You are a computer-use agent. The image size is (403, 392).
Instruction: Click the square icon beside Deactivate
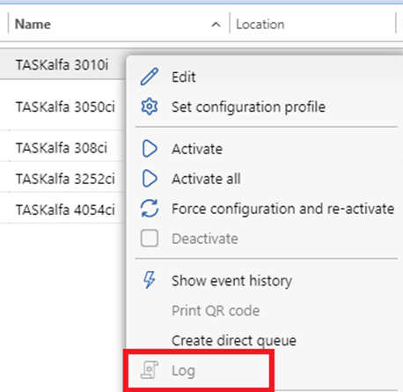(x=150, y=238)
